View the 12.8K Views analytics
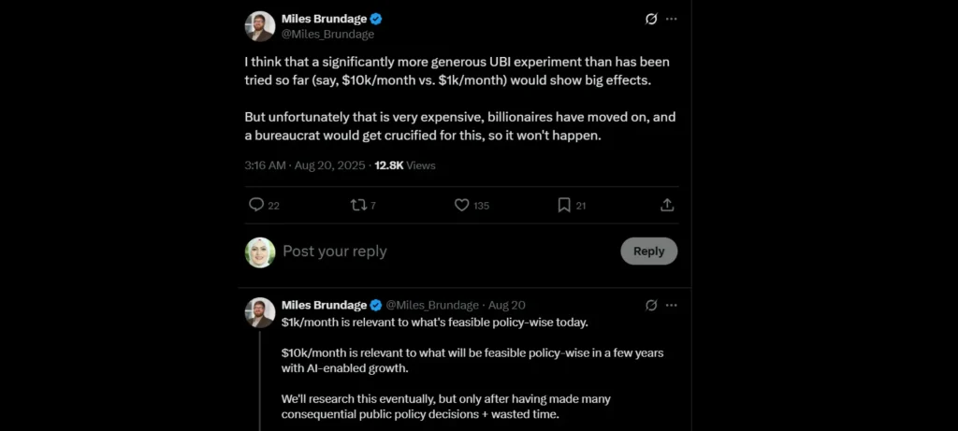Image resolution: width=958 pixels, height=431 pixels. point(405,165)
